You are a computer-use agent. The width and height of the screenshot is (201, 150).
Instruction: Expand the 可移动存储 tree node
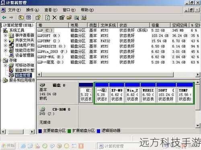[5, 65]
